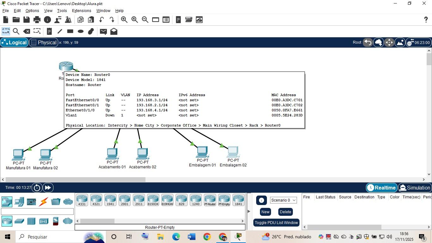Toggle the rectangular Select tool
This screenshot has height=243, width=432.
[6, 31]
